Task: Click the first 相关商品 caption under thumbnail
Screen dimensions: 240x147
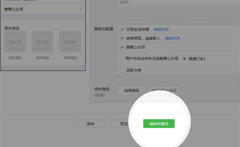Action: (x=15, y=58)
